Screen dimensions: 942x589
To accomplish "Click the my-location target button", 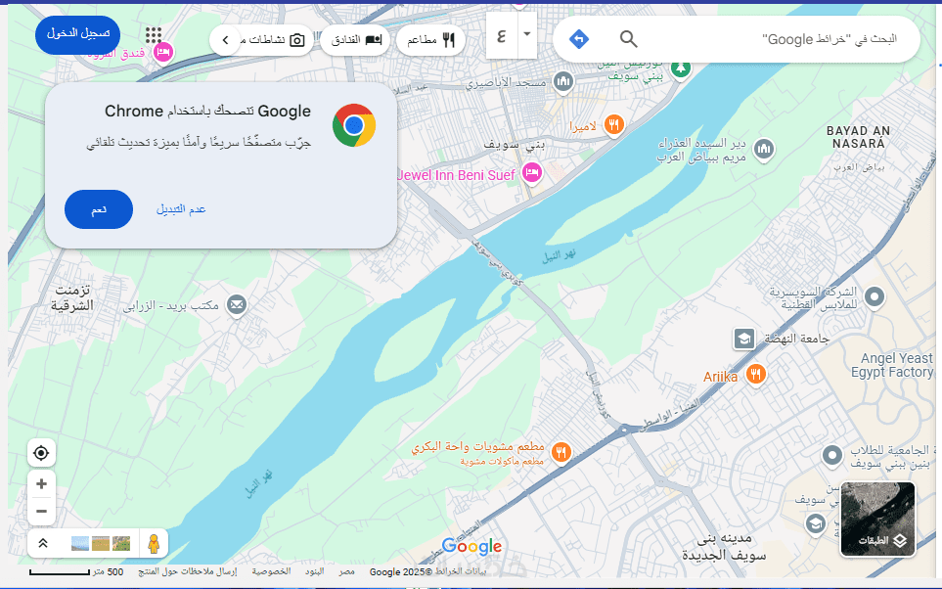I will coord(41,453).
